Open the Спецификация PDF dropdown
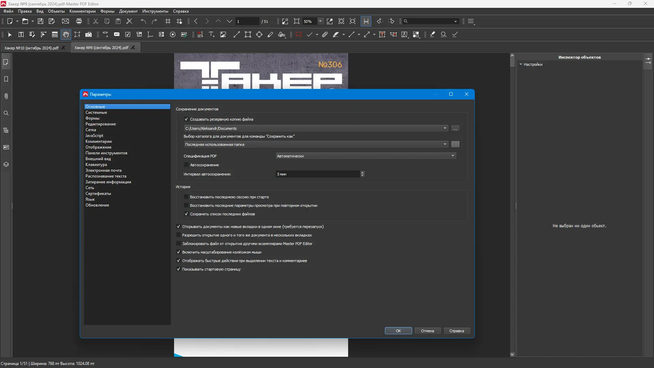This screenshot has width=654, height=368. pos(365,156)
